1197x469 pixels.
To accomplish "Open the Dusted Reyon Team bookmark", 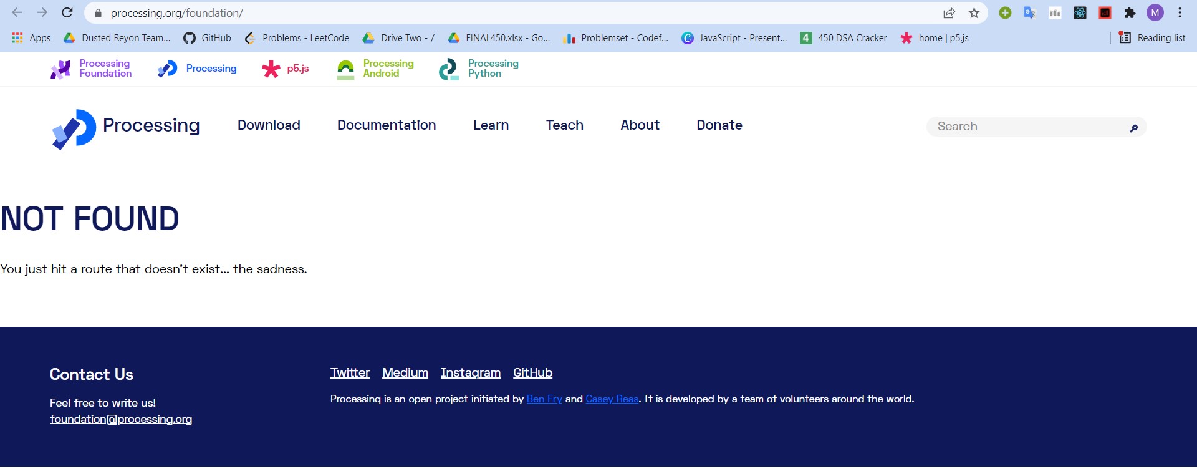I will tap(117, 38).
